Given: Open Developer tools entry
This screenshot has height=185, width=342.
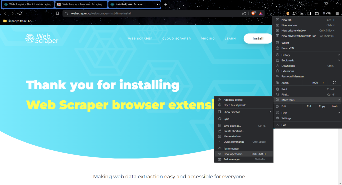Looking at the screenshot, I should tap(243, 154).
